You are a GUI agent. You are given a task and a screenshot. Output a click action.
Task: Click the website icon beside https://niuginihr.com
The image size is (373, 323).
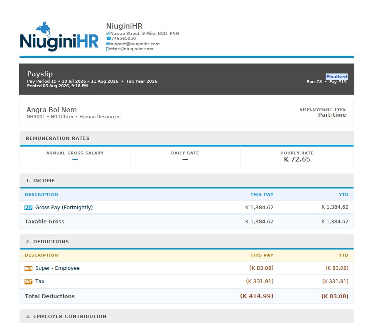107,49
